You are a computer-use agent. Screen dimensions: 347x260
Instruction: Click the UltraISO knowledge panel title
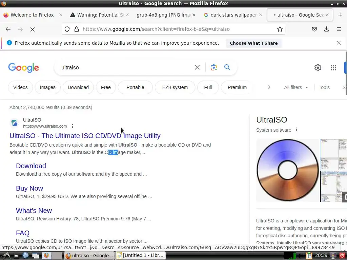[x=271, y=120]
